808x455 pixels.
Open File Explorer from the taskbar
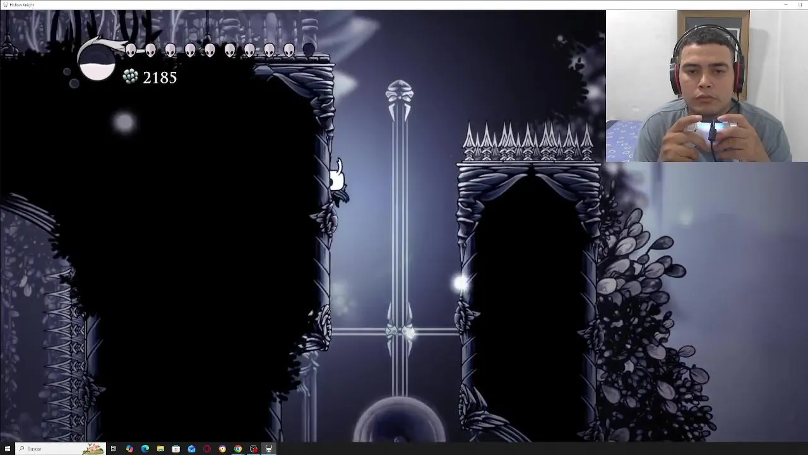coord(160,449)
